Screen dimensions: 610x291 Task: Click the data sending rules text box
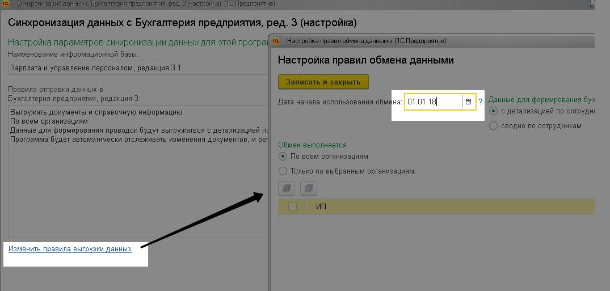point(138,171)
